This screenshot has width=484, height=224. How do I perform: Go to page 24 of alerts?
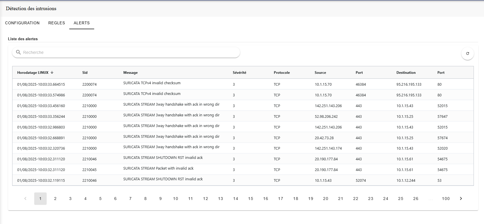(386, 199)
